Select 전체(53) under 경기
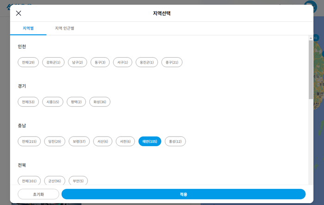The width and height of the screenshot is (324, 205). click(x=28, y=102)
